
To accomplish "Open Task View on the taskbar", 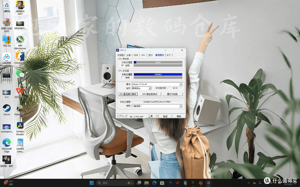I will coord(139,183).
